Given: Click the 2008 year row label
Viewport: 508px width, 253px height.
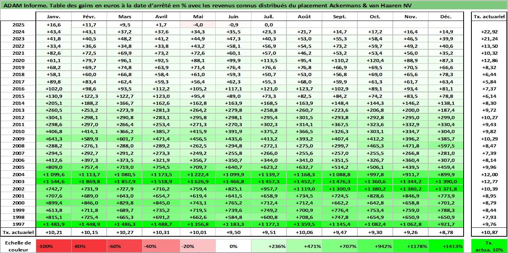Looking at the screenshot, I should click(x=18, y=146).
